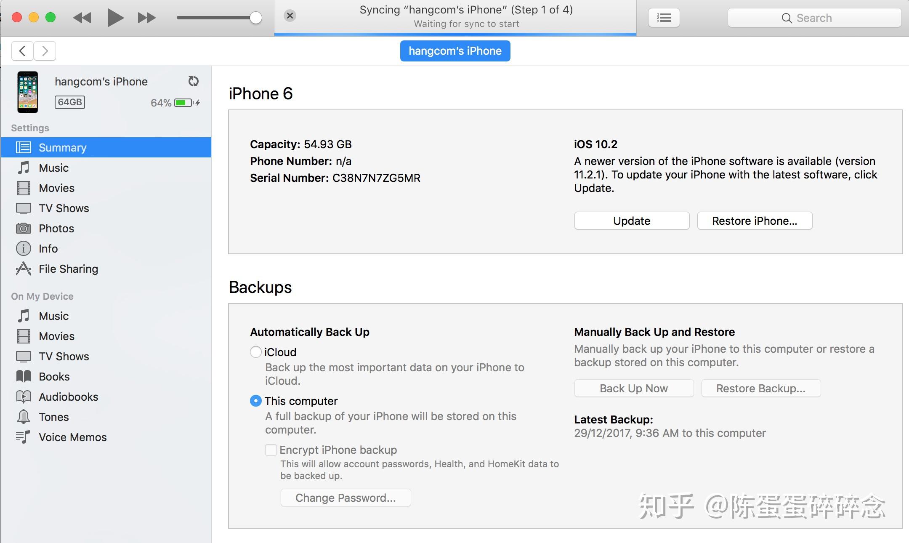Click the Restore iPhone button
This screenshot has height=543, width=909.
(x=755, y=221)
